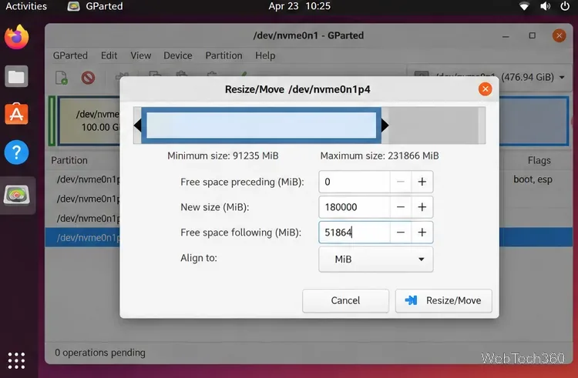The width and height of the screenshot is (578, 378).
Task: Decrease Free space following value
Action: pos(401,232)
